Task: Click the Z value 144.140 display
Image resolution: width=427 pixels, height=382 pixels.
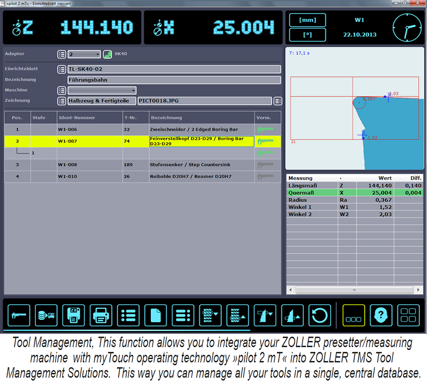Action: click(x=97, y=28)
